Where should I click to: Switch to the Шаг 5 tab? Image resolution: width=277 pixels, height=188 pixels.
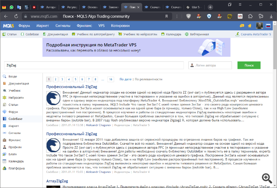(194, 7)
